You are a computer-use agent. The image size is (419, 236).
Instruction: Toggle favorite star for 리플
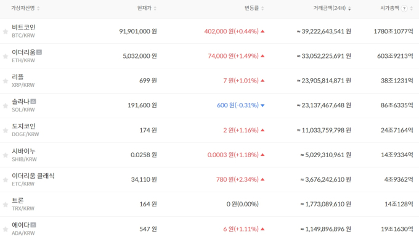pos(6,81)
